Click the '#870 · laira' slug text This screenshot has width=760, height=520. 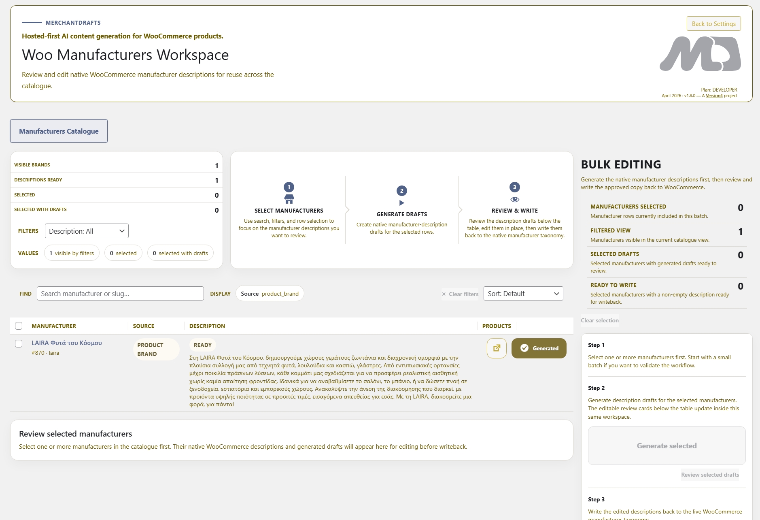point(45,353)
